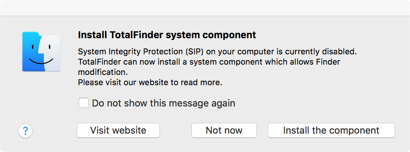
Task: Select the blue half of the Finder icon
Action: [31, 51]
